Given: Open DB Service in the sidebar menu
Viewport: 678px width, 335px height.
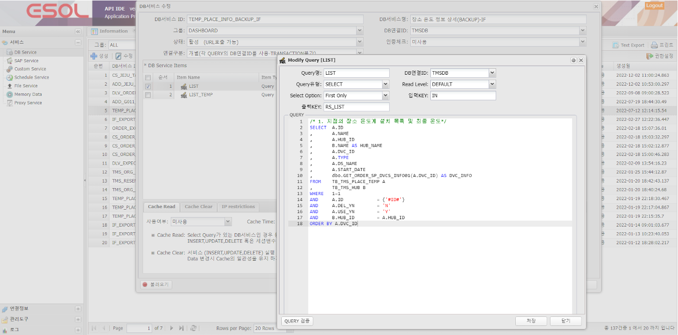Looking at the screenshot, I should (24, 53).
